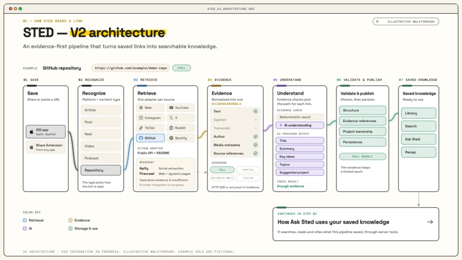Open the Library item
Screen dimensions: 462x260
[x=418, y=113]
